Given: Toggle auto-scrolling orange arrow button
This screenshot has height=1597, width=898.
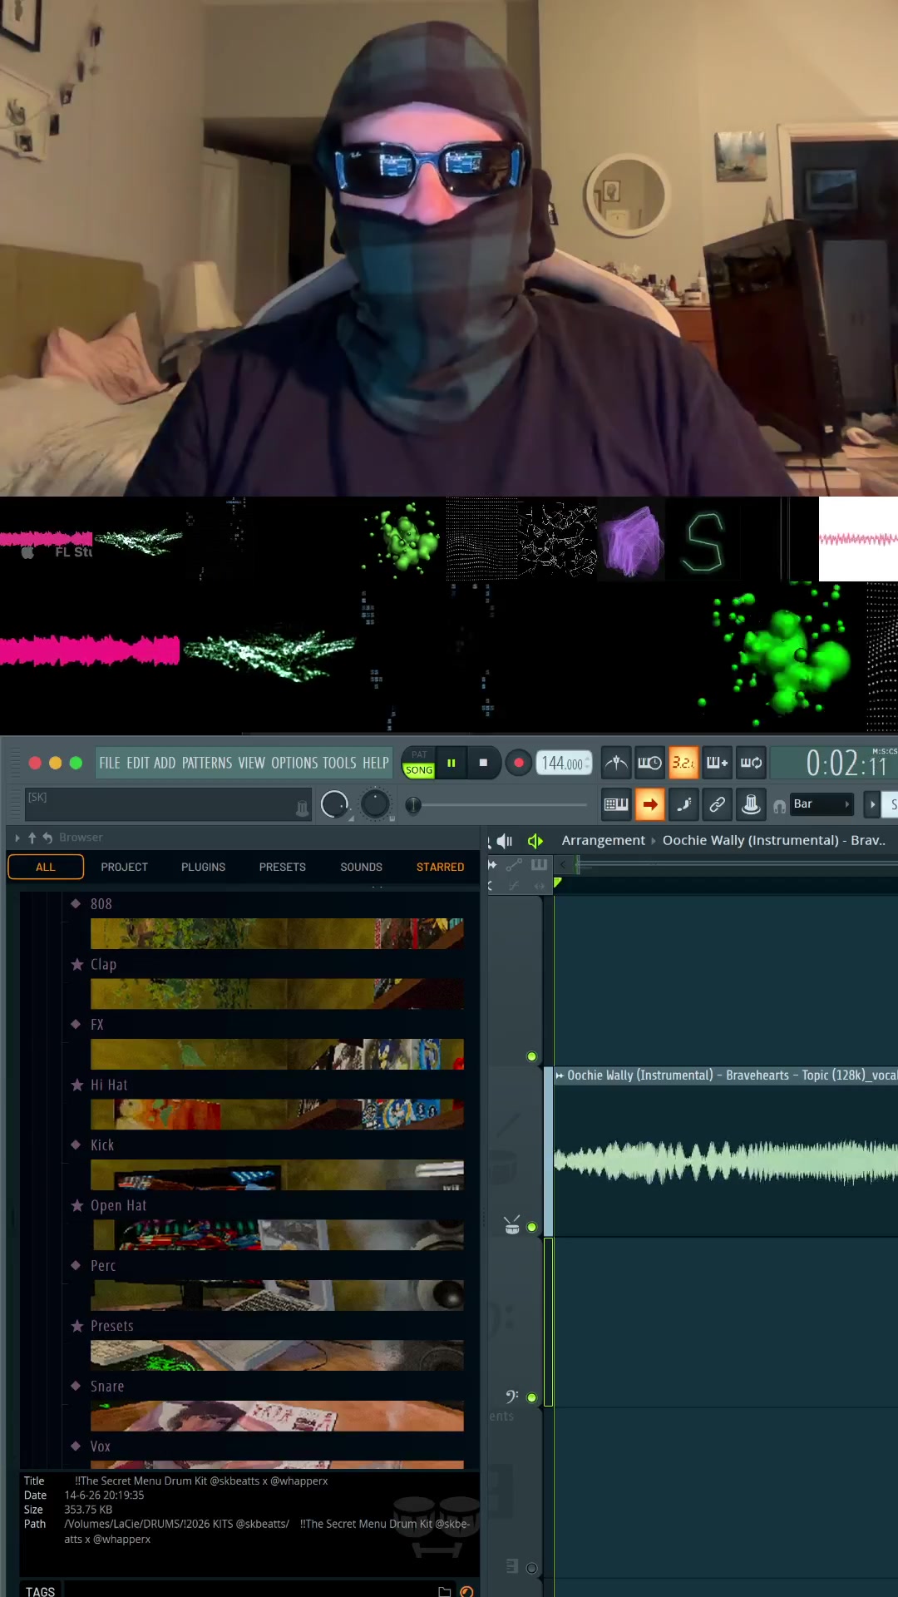Looking at the screenshot, I should [x=649, y=804].
